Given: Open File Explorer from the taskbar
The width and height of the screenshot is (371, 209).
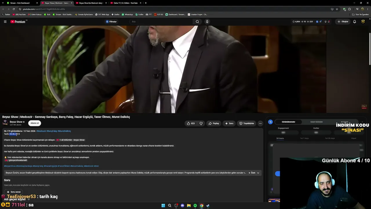Looking at the screenshot, I should tap(189, 206).
